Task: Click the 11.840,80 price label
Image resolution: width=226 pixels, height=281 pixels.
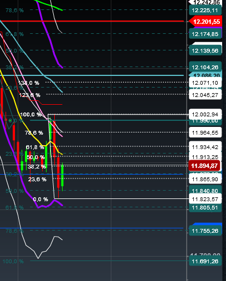Action: coord(205,191)
